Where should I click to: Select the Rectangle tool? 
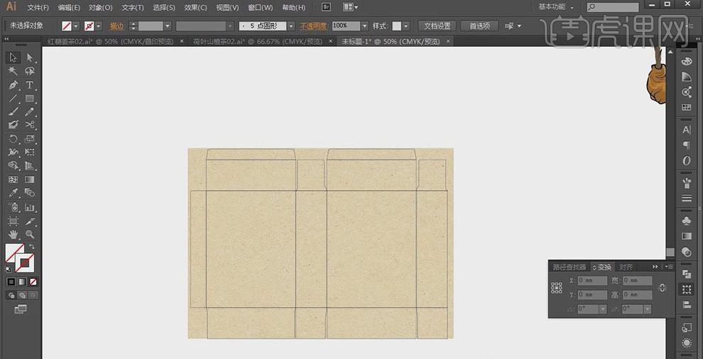click(x=30, y=98)
